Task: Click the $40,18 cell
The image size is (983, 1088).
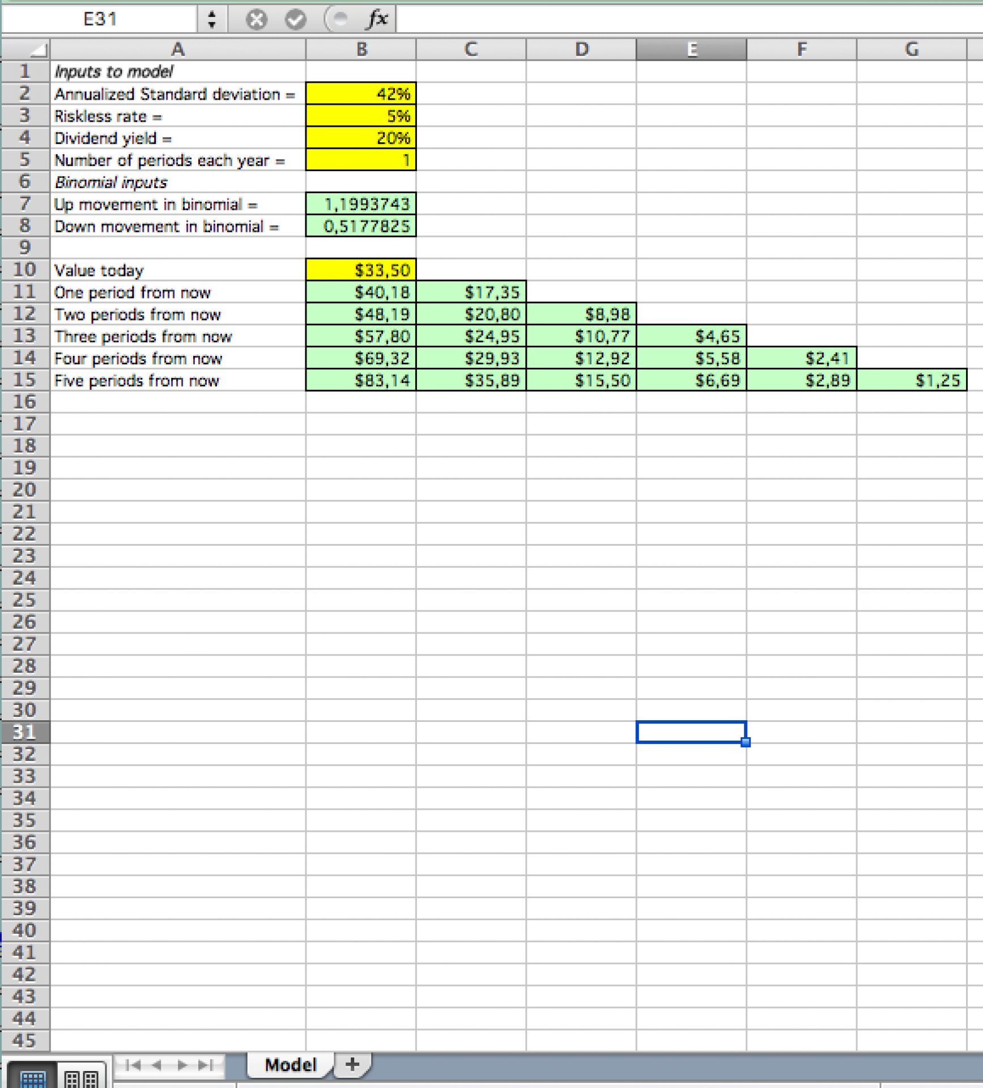Action: click(x=361, y=292)
